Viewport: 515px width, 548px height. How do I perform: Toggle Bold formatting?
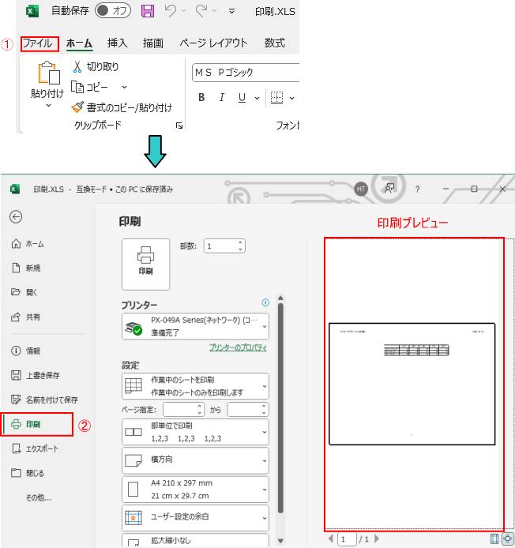[201, 97]
